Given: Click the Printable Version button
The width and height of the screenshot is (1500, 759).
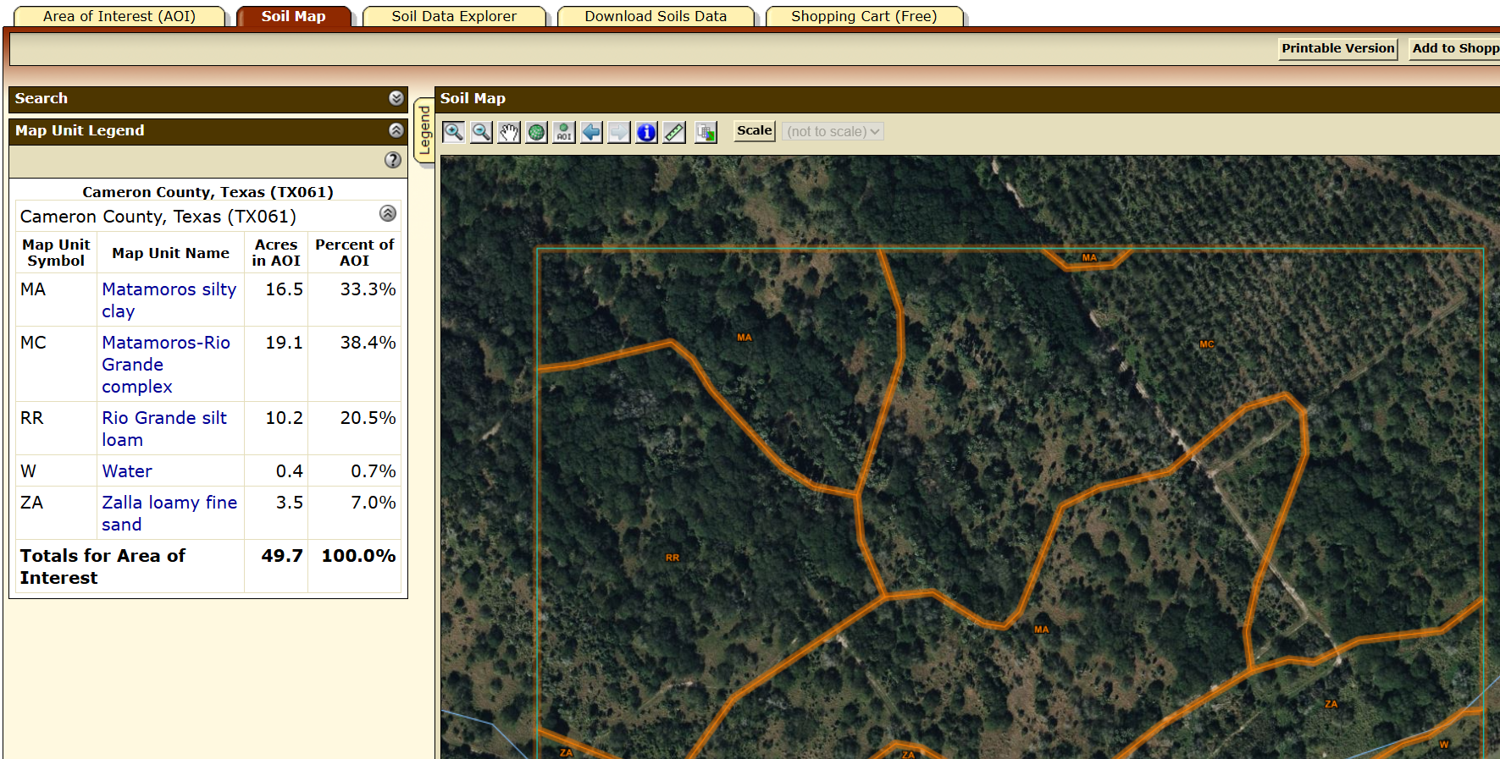Looking at the screenshot, I should click(1338, 48).
